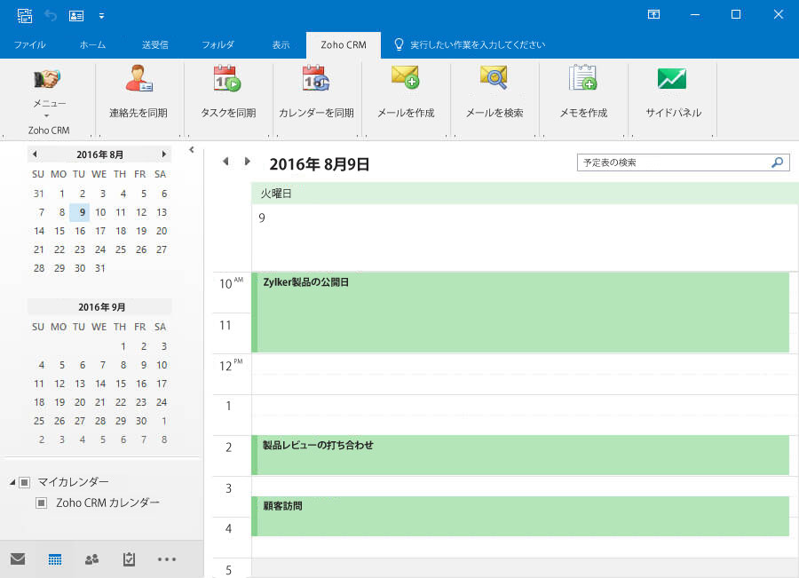
Task: Open the ファイル tab
Action: pos(29,45)
